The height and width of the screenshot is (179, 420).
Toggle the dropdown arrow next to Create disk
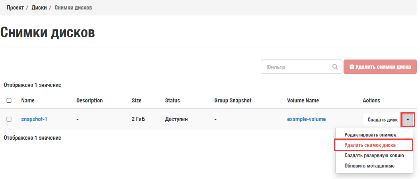click(408, 119)
